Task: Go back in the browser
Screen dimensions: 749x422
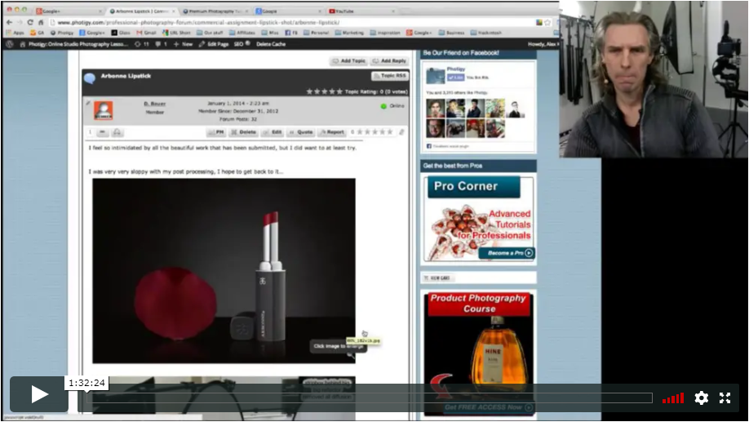Action: click(x=9, y=22)
